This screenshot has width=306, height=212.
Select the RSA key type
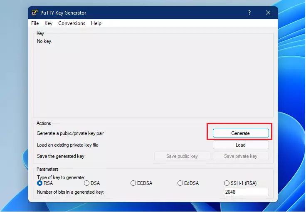click(x=45, y=183)
